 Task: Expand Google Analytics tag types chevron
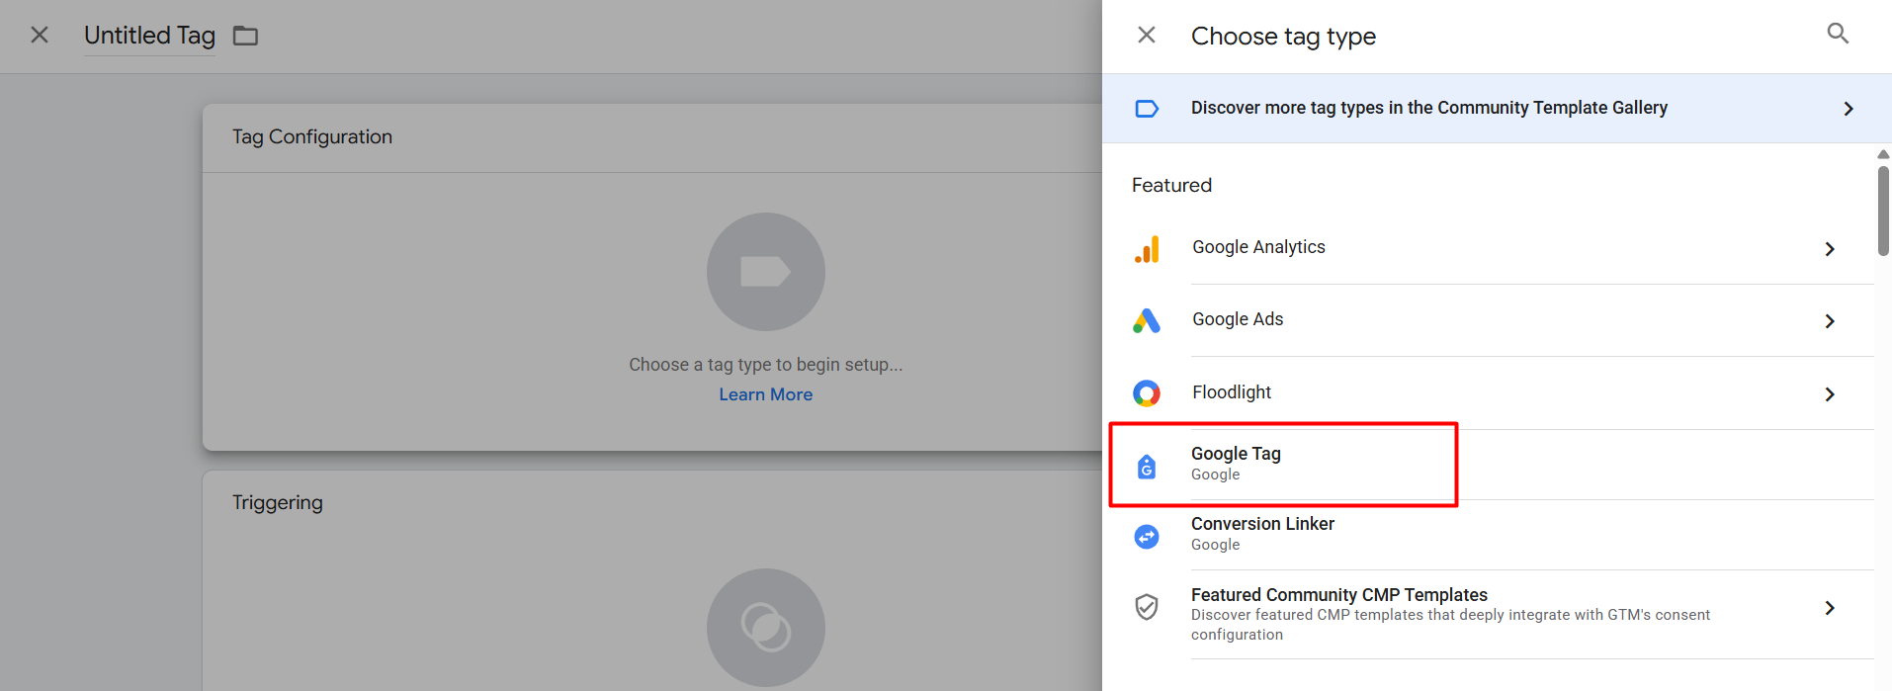coord(1830,249)
